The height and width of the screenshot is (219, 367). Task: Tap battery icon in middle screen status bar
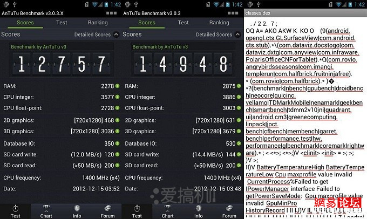[228, 4]
